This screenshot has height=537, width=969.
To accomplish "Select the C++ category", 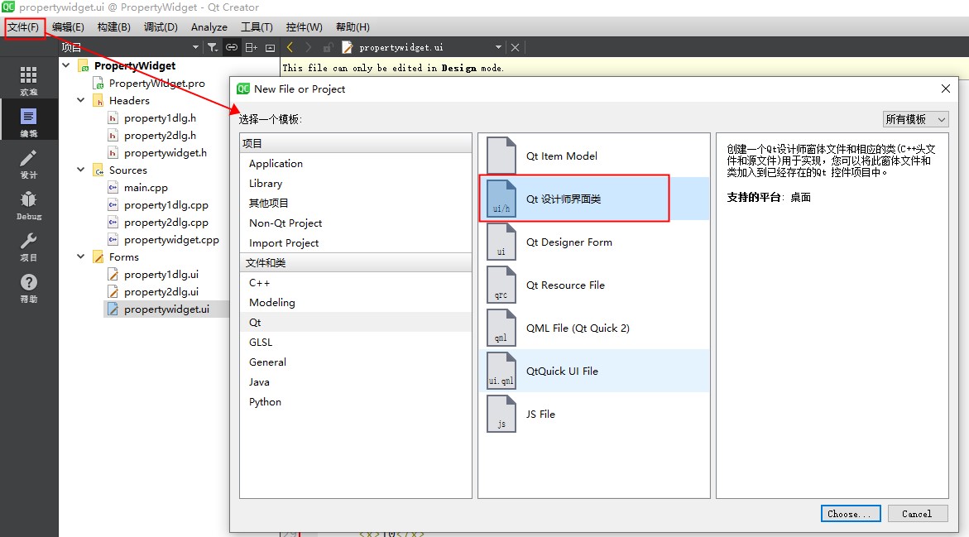I will pos(355,282).
